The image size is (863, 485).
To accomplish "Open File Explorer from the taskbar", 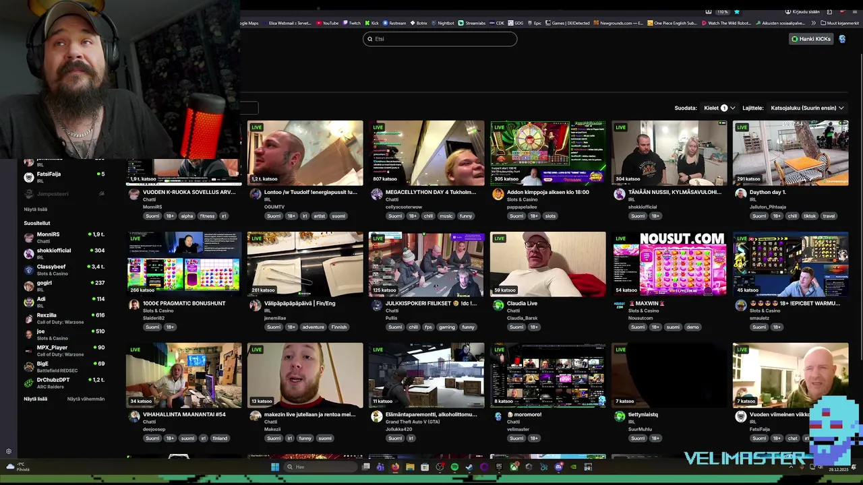I will (x=410, y=467).
